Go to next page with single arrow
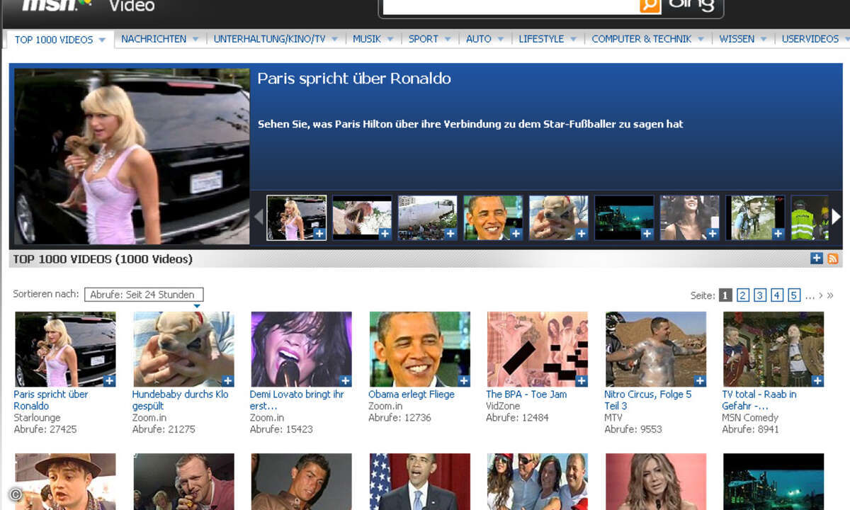850x510 pixels. [821, 295]
